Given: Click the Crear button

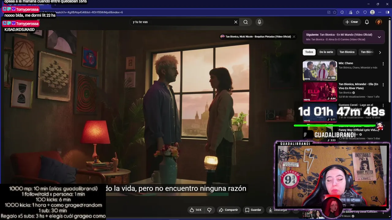Looking at the screenshot, I should coord(352,22).
